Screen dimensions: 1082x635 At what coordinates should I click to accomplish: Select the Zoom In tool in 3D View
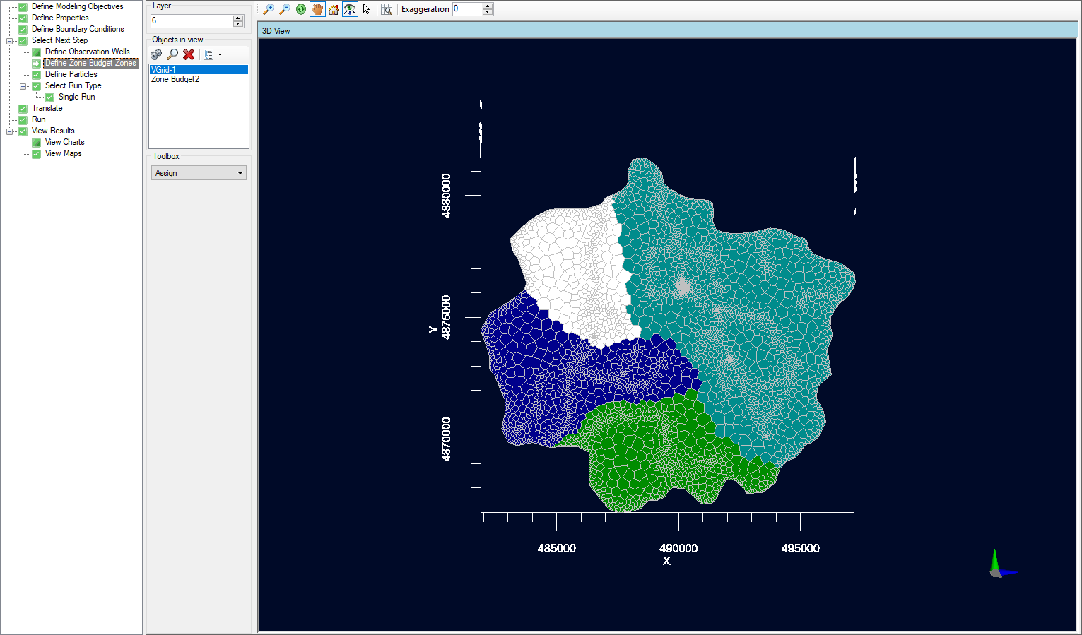(268, 9)
